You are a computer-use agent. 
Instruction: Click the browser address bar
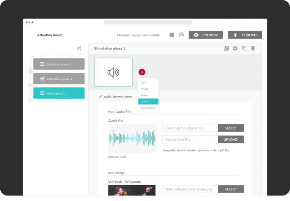(x=148, y=22)
